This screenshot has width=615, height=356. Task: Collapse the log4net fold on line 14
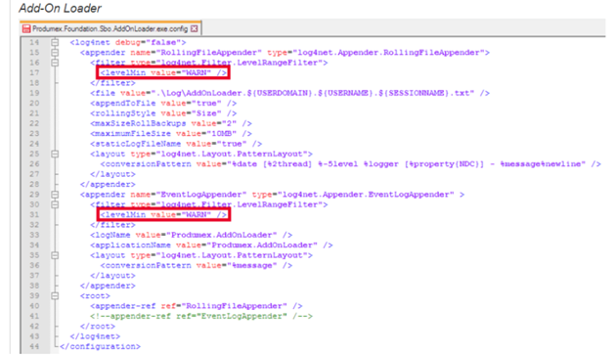pyautogui.click(x=55, y=42)
